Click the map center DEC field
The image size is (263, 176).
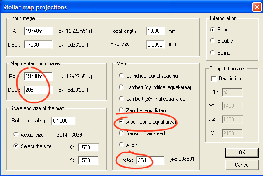point(38,90)
